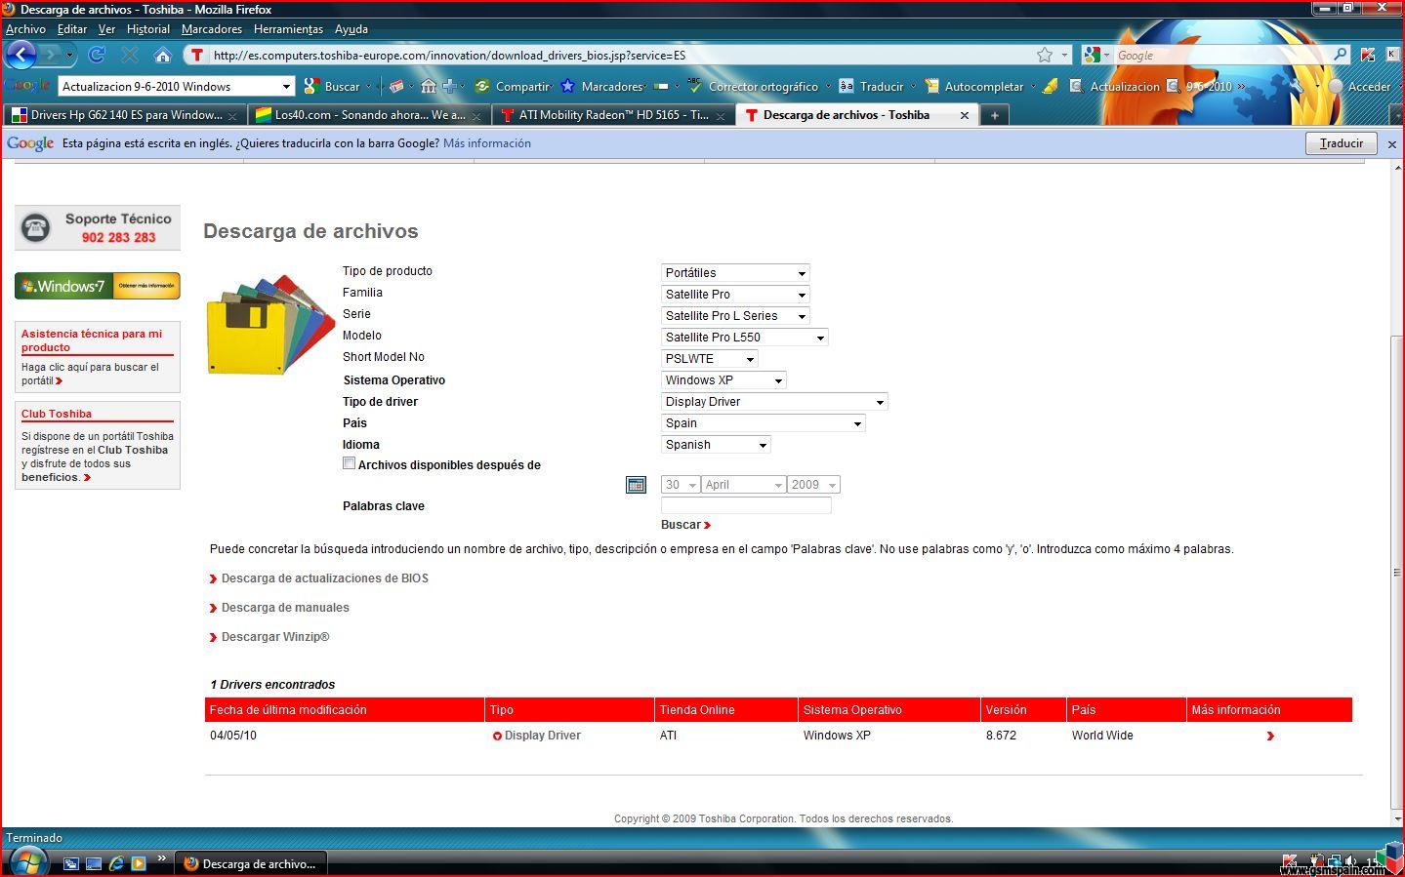The height and width of the screenshot is (877, 1405).
Task: Click the Buscar search link
Action: click(x=685, y=525)
